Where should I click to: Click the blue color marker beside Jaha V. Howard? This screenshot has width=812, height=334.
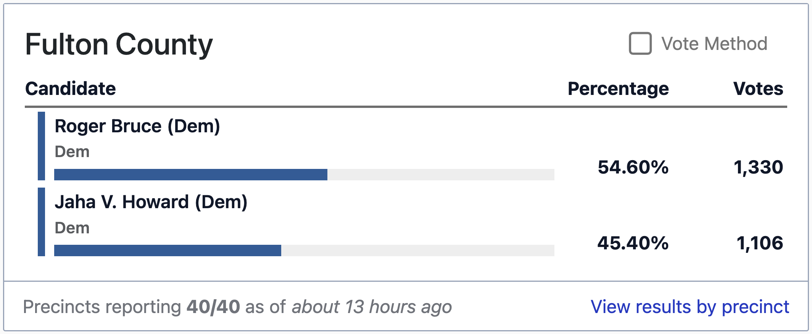click(x=42, y=222)
